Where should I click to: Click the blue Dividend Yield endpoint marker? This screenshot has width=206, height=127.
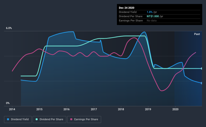(x=202, y=83)
